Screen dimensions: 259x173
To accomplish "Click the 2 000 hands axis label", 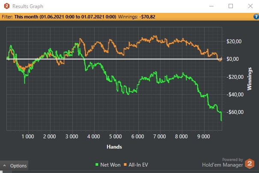I will coord(50,137).
